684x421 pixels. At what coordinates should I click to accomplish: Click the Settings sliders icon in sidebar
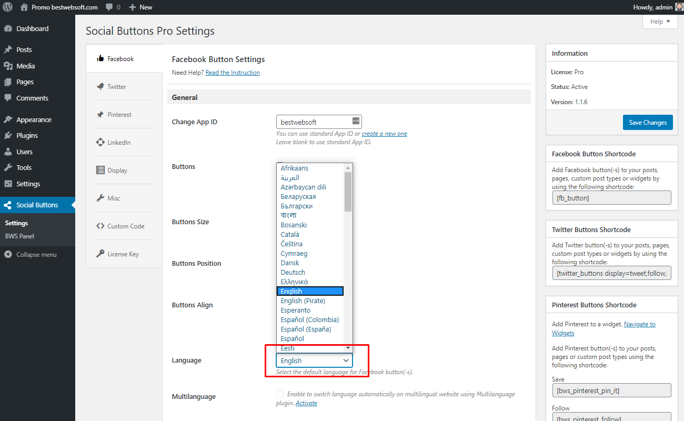pos(8,184)
